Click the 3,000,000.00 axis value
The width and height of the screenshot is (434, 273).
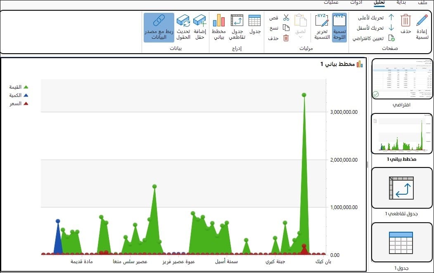344,112
